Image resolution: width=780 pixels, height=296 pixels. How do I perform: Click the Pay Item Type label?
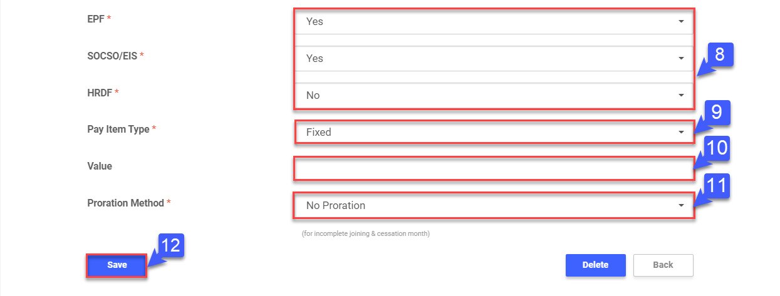coord(118,130)
